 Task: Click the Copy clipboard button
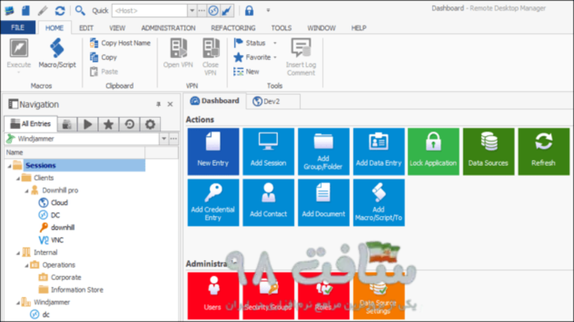click(104, 58)
